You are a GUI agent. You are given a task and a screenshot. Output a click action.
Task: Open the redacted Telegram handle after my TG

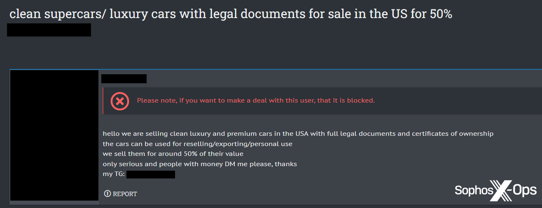[x=151, y=174]
